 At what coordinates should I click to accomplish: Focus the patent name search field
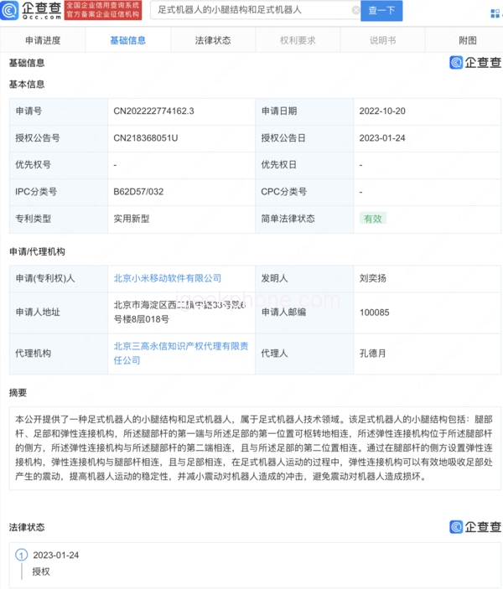[x=251, y=11]
